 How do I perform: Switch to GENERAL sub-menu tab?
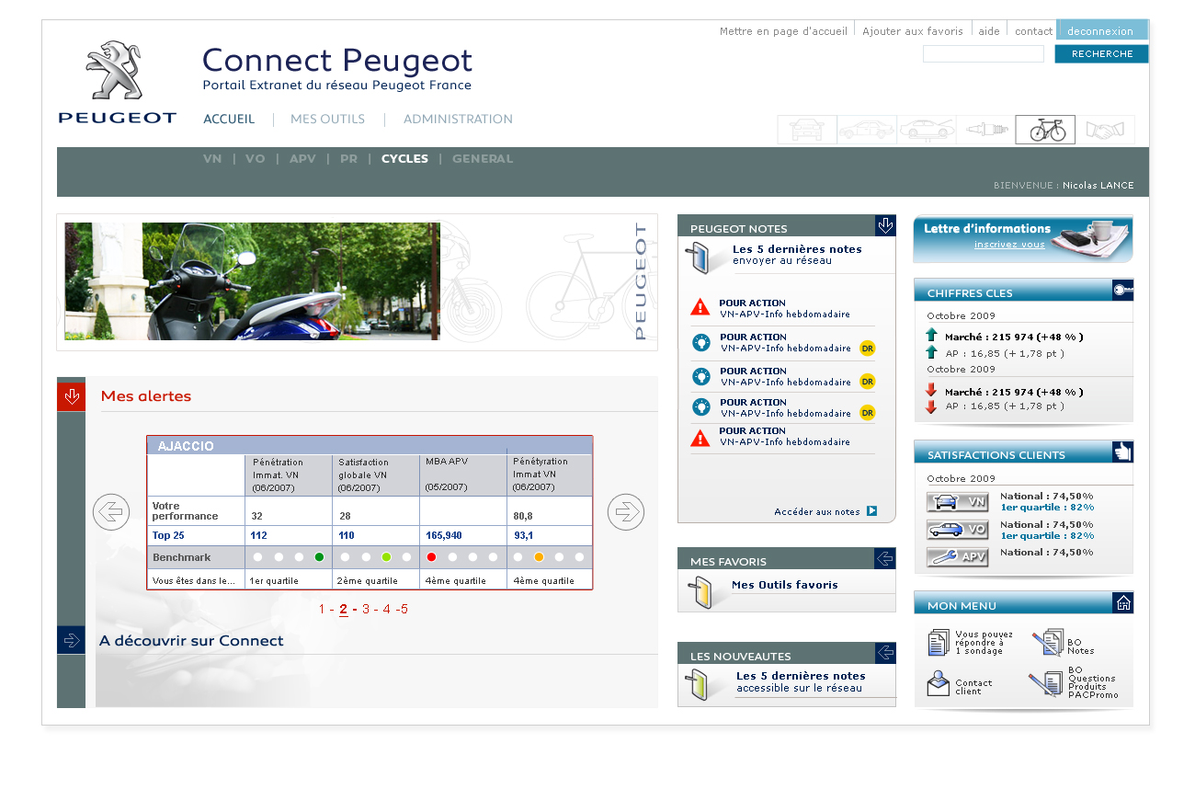[x=483, y=159]
